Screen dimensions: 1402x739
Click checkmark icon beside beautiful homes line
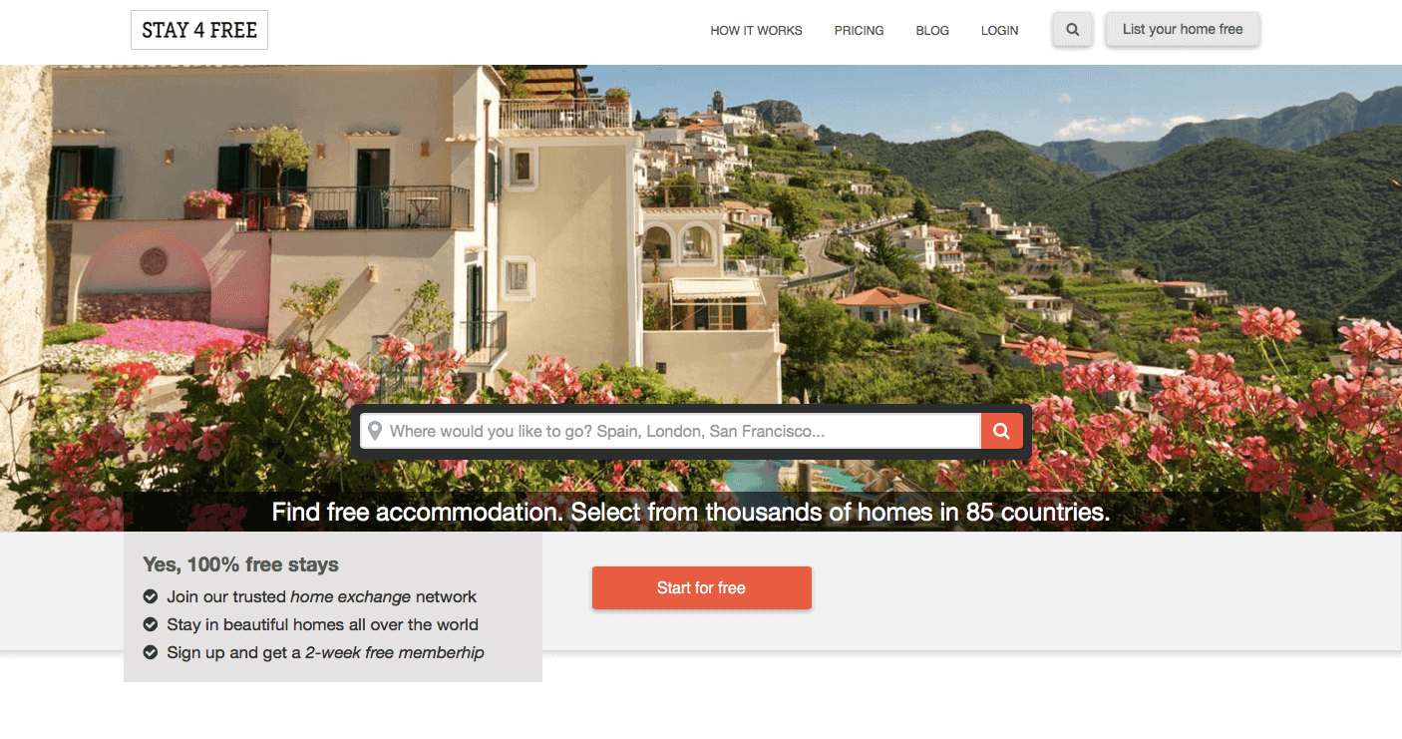pyautogui.click(x=151, y=624)
